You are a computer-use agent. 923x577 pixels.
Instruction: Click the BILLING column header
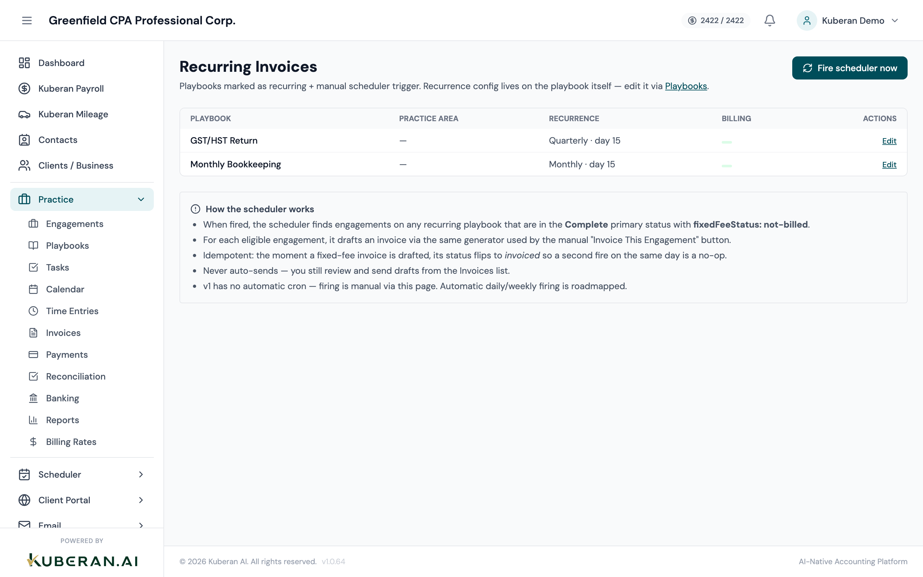click(x=736, y=118)
